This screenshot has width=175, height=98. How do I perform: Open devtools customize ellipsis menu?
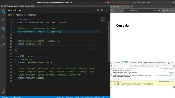tap(172, 63)
